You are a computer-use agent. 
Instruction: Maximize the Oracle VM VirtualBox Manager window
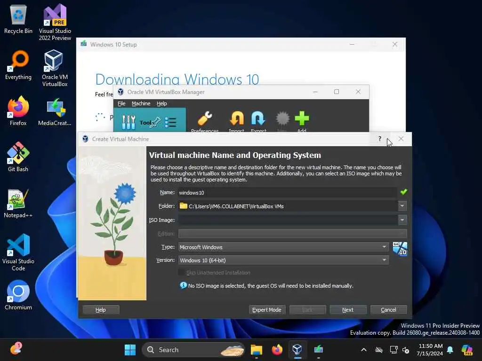(337, 92)
